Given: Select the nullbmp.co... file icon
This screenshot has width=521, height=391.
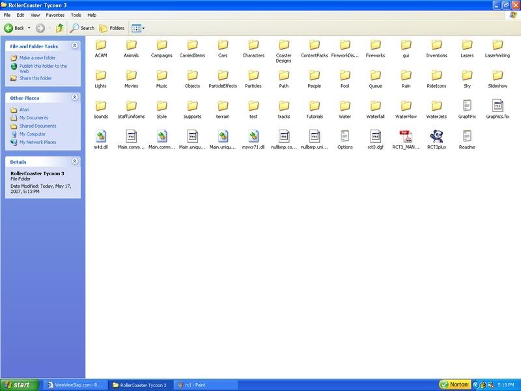Looking at the screenshot, I should click(x=284, y=136).
